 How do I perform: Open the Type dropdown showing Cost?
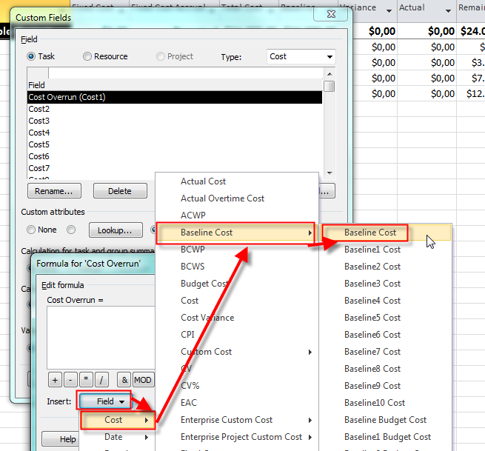pyautogui.click(x=301, y=56)
